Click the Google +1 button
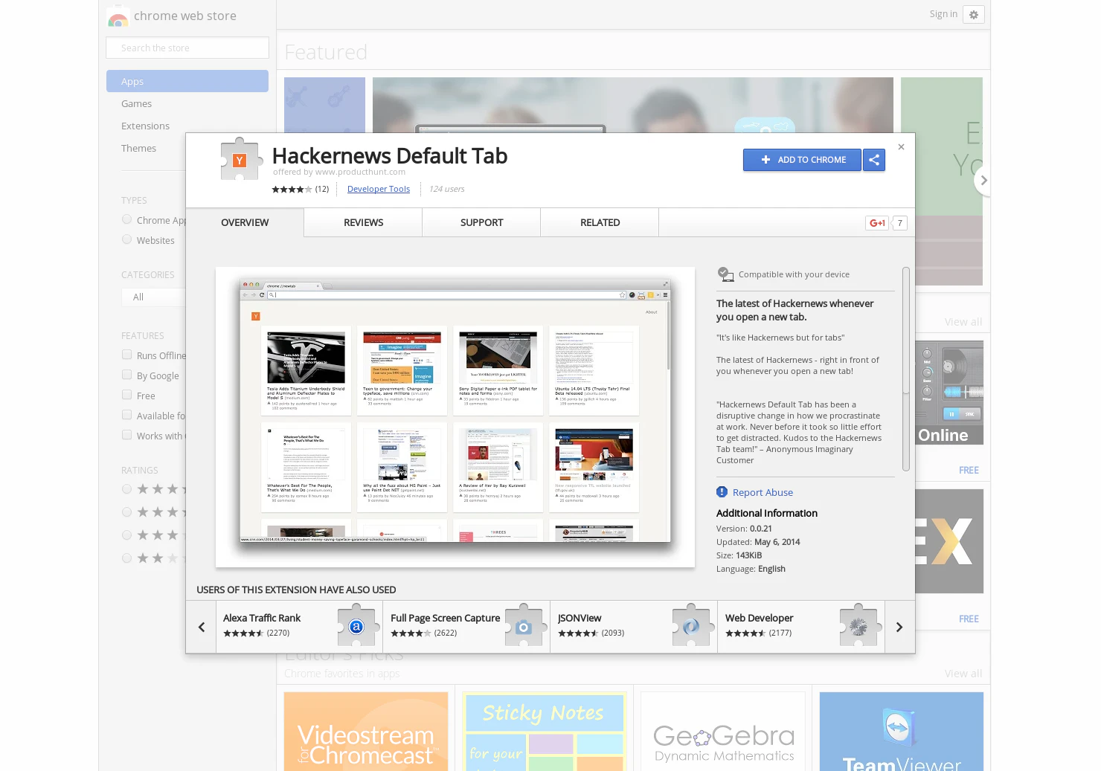The height and width of the screenshot is (771, 1101). click(877, 223)
